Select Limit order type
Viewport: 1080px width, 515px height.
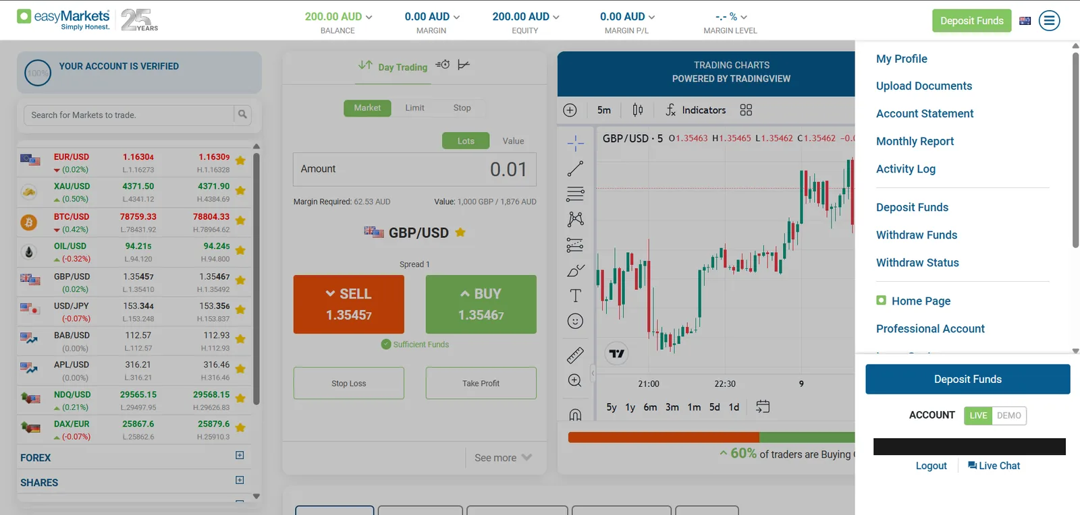(x=414, y=108)
